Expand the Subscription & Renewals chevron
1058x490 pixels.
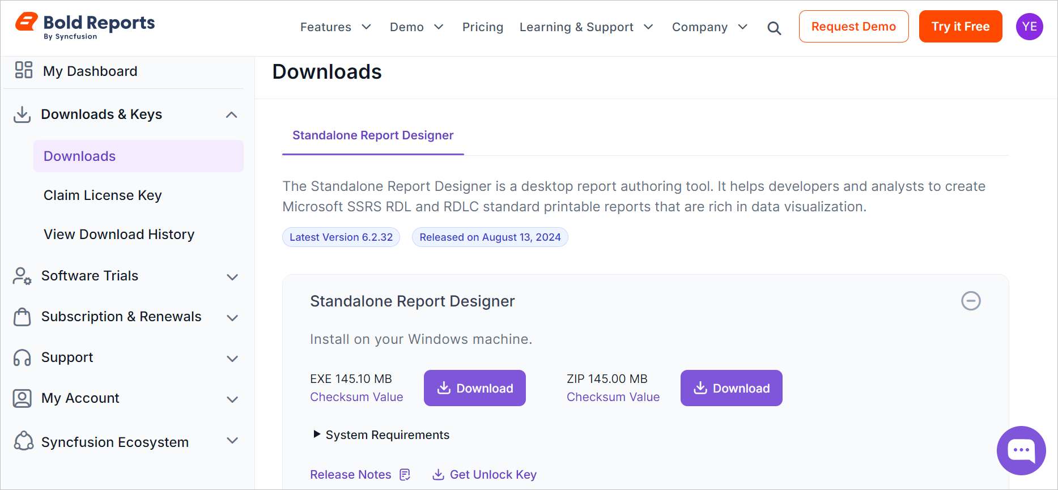232,318
